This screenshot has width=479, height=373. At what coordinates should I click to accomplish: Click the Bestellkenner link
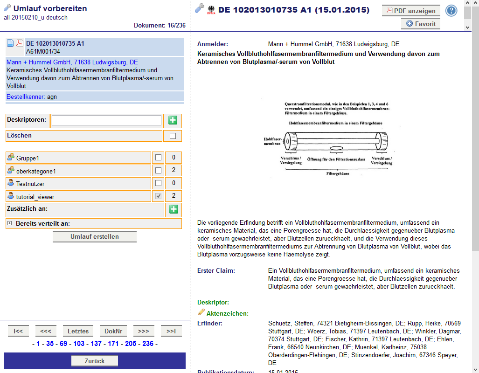(x=26, y=97)
